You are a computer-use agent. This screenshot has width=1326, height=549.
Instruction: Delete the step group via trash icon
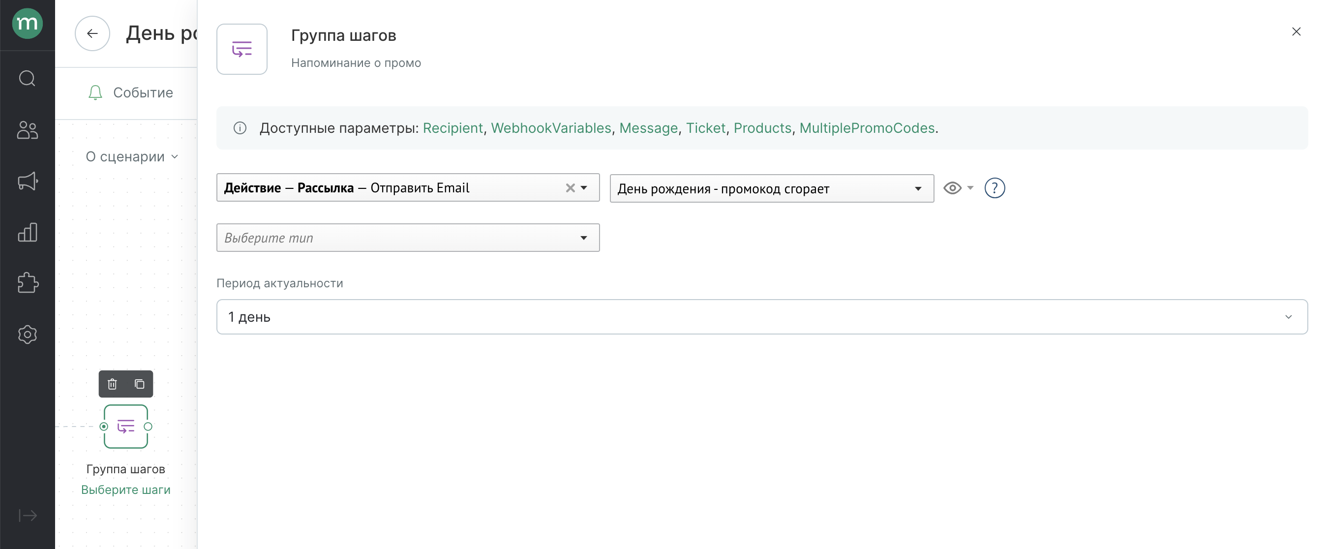[112, 384]
